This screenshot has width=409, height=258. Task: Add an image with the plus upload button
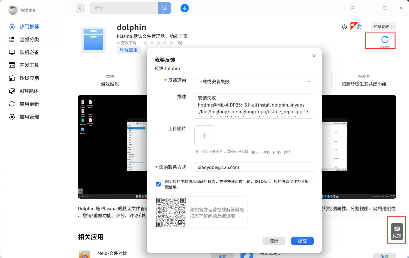tap(205, 136)
